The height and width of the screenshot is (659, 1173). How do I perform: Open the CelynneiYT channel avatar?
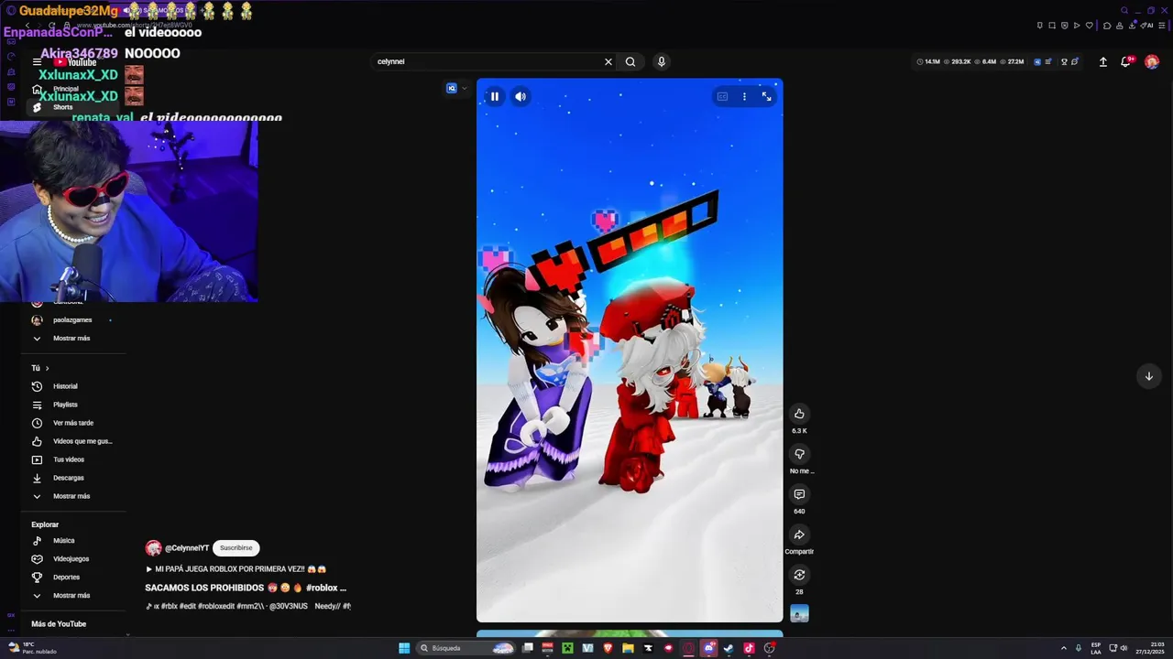tap(153, 548)
